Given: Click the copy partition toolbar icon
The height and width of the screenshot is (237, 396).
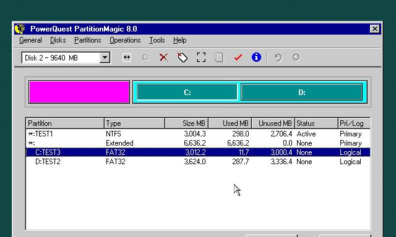Looking at the screenshot, I should coord(219,57).
